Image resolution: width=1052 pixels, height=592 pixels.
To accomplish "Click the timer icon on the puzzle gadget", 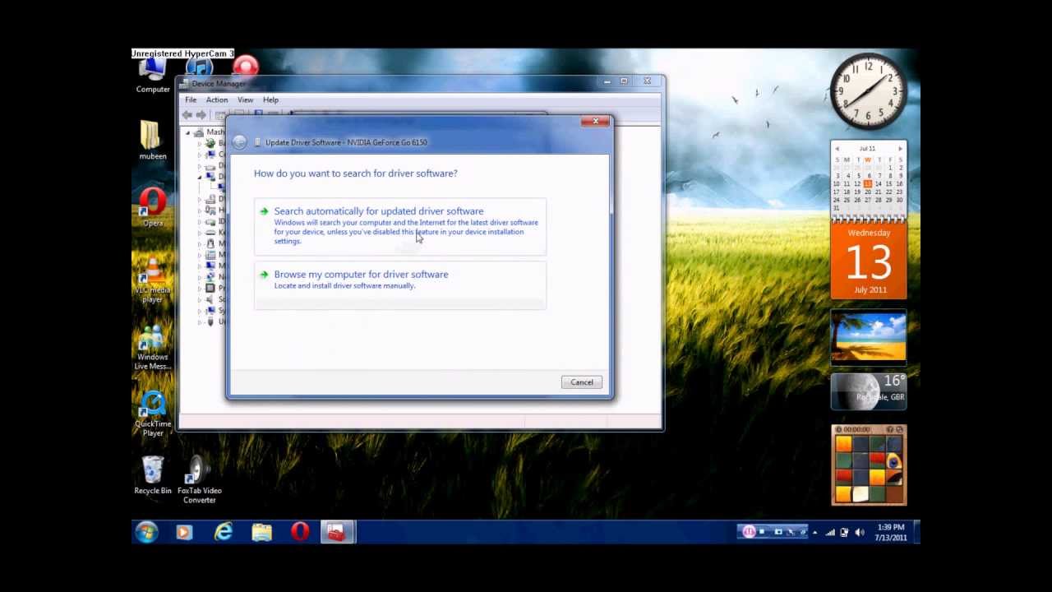I will click(838, 429).
